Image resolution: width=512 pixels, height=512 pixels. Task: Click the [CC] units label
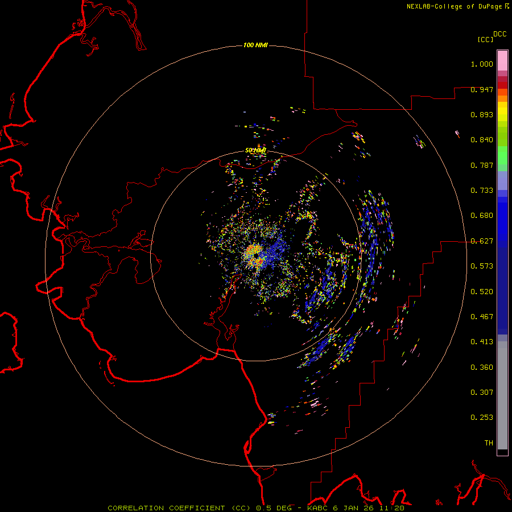tap(485, 39)
